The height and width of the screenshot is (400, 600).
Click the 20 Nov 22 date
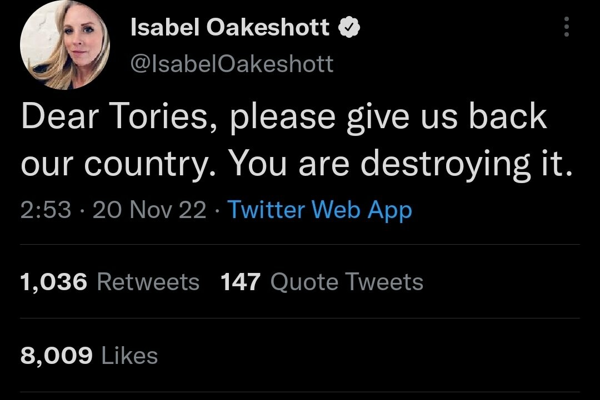149,210
